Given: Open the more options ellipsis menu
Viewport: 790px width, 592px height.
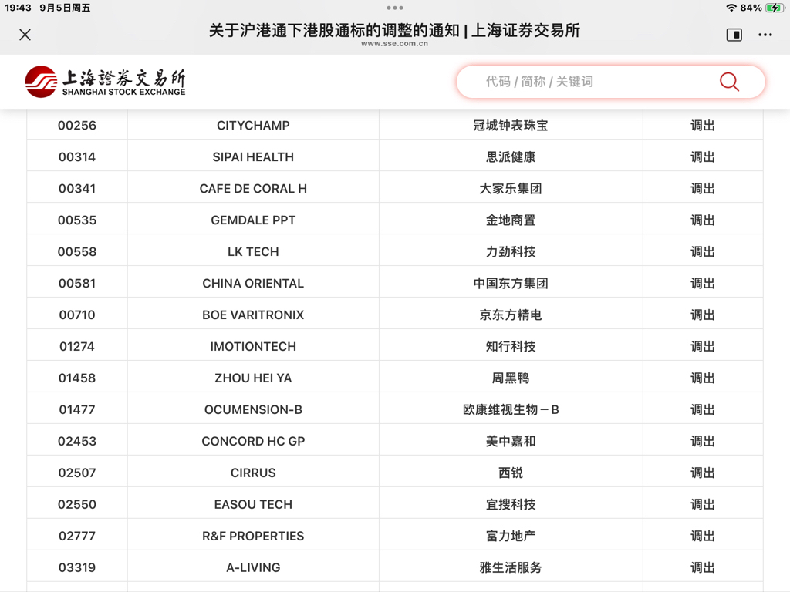Looking at the screenshot, I should click(765, 35).
